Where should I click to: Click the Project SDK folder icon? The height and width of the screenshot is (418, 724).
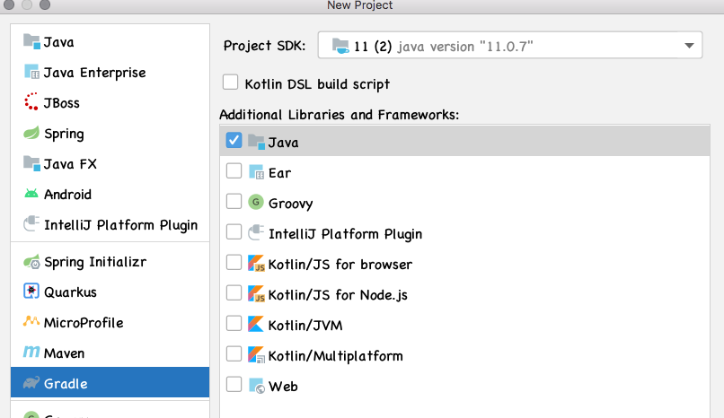click(340, 46)
